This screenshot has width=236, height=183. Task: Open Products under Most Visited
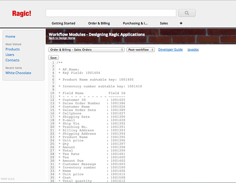click(x=13, y=49)
